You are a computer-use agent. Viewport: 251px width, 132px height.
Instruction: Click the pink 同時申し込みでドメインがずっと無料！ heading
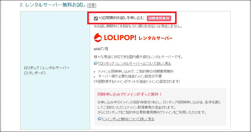coord(130,94)
